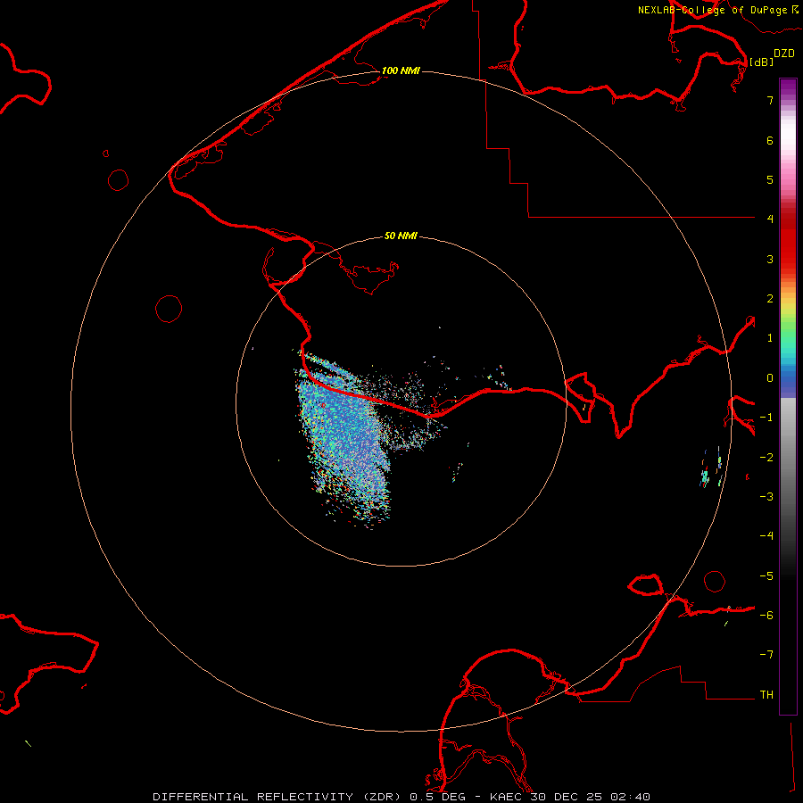The width and height of the screenshot is (803, 803).
Task: Click the scale value 4 on legend
Action: (x=770, y=219)
